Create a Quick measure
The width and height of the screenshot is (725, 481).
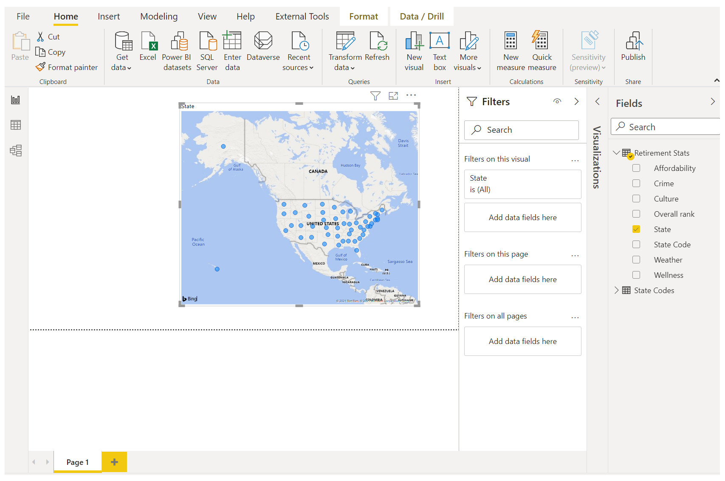coord(542,51)
